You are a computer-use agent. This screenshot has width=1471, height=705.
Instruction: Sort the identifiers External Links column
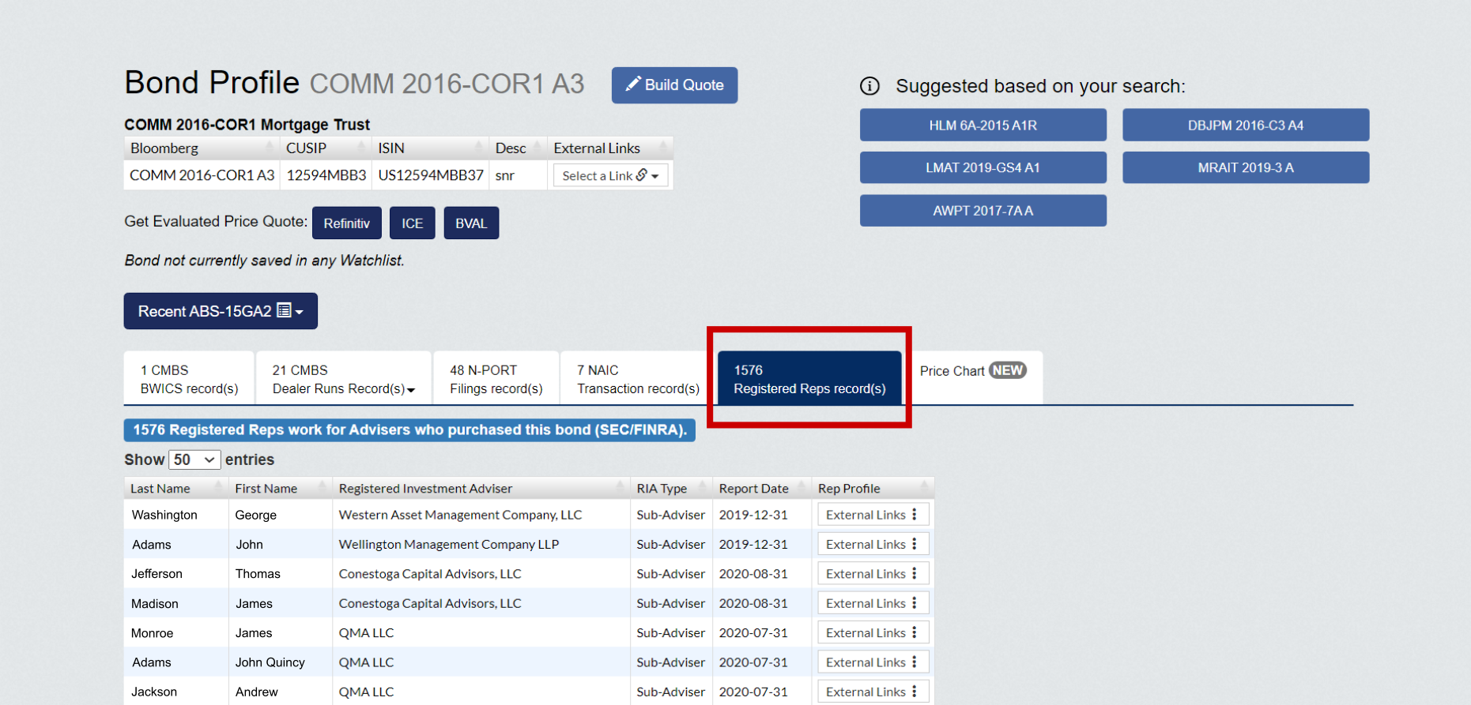coord(610,148)
